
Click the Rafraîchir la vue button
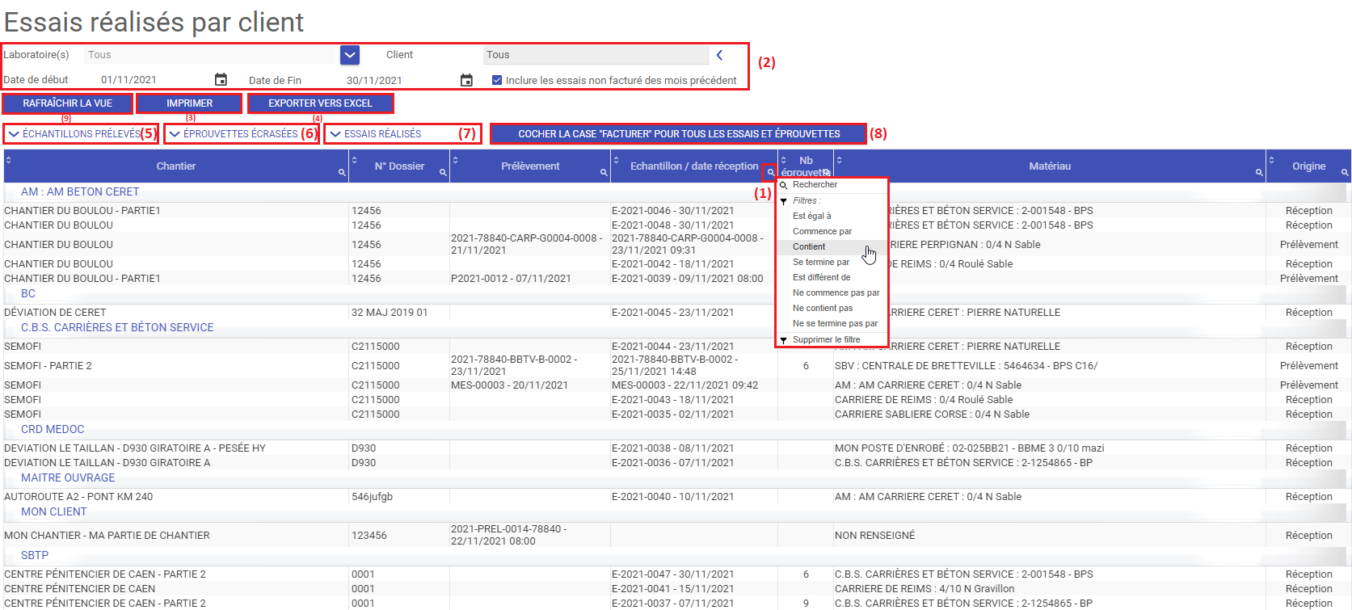[x=67, y=103]
